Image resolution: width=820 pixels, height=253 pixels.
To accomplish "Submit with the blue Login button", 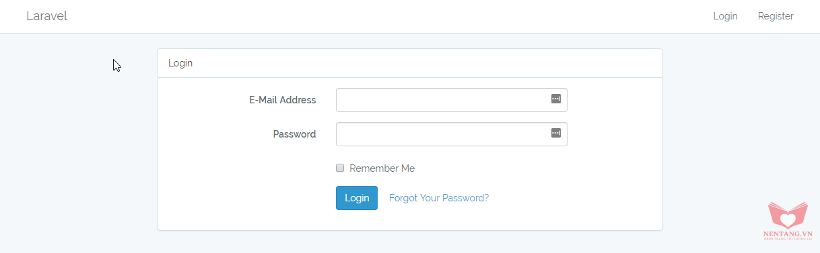I will pyautogui.click(x=357, y=198).
